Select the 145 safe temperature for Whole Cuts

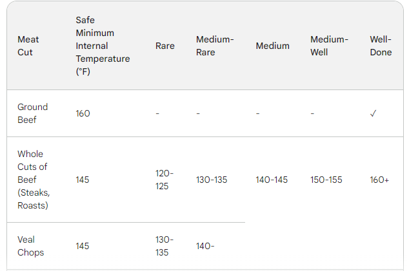click(83, 180)
